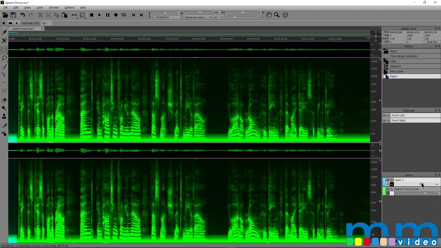Viewport: 441px width, 248px height.
Task: Pause playback
Action: [107, 15]
